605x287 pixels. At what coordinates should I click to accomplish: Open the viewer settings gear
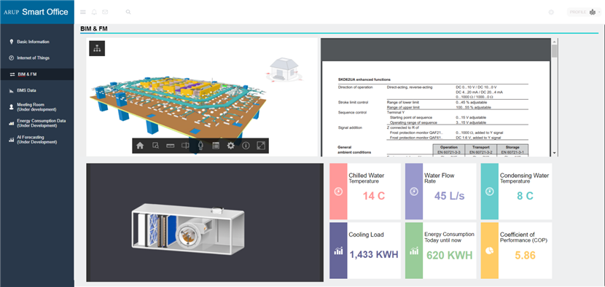pyautogui.click(x=231, y=146)
